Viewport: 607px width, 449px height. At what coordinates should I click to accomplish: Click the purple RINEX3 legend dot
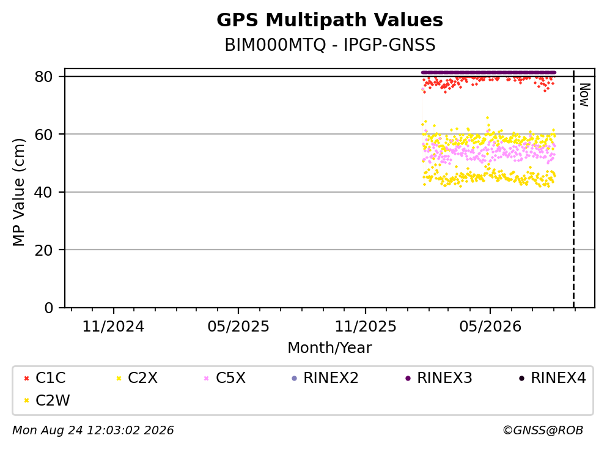408,379
